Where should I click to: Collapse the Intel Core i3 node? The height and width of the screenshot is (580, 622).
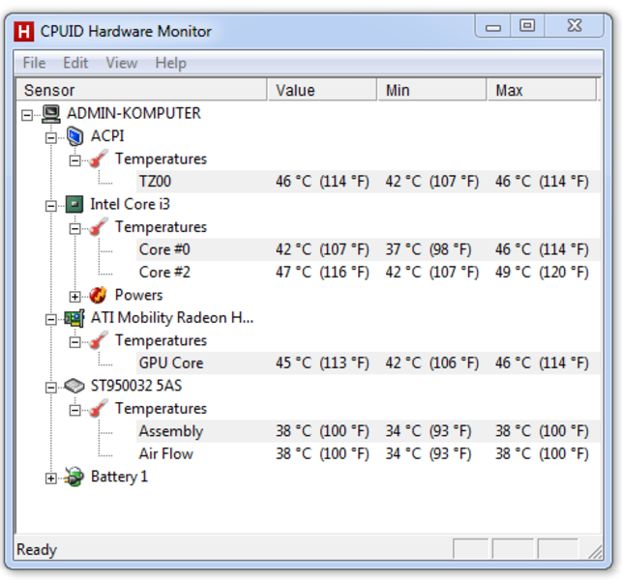50,206
